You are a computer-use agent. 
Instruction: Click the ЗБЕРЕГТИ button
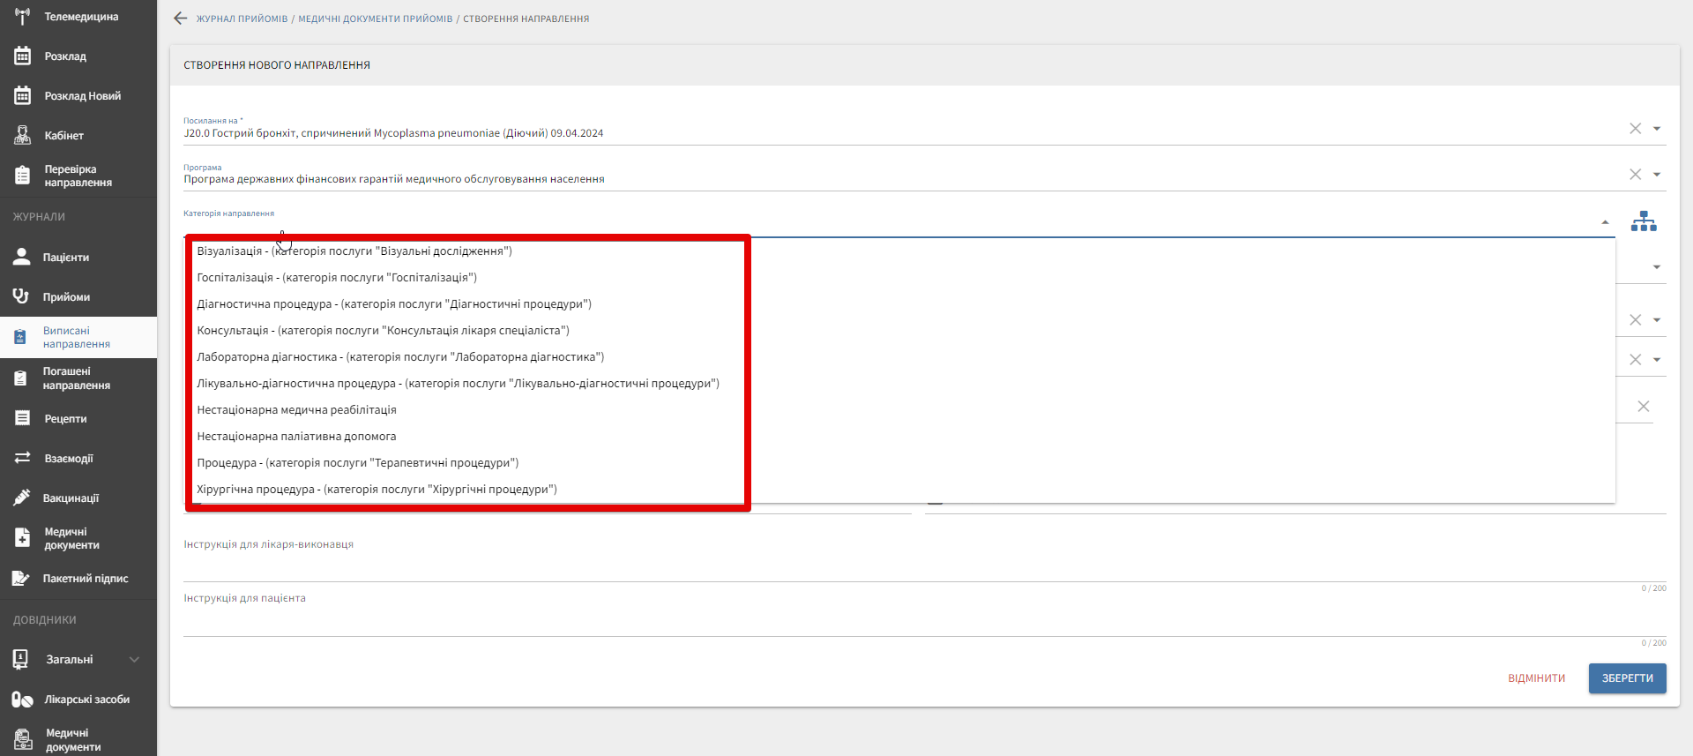[x=1627, y=678]
